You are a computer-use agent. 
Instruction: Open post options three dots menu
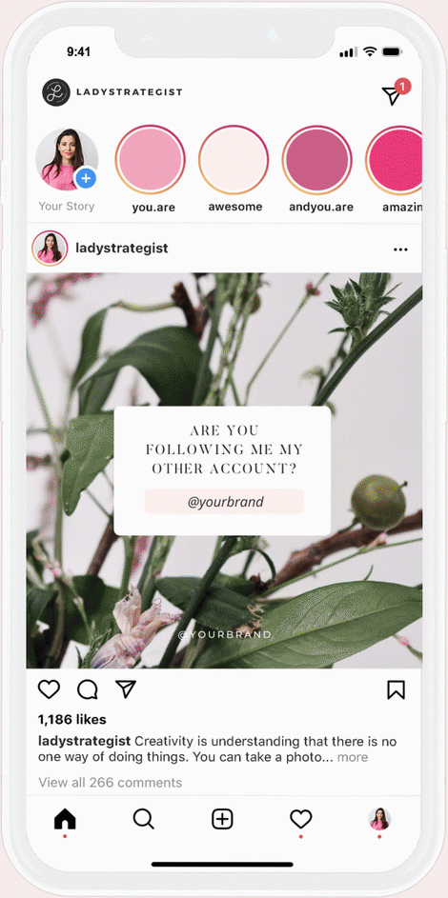pyautogui.click(x=400, y=249)
